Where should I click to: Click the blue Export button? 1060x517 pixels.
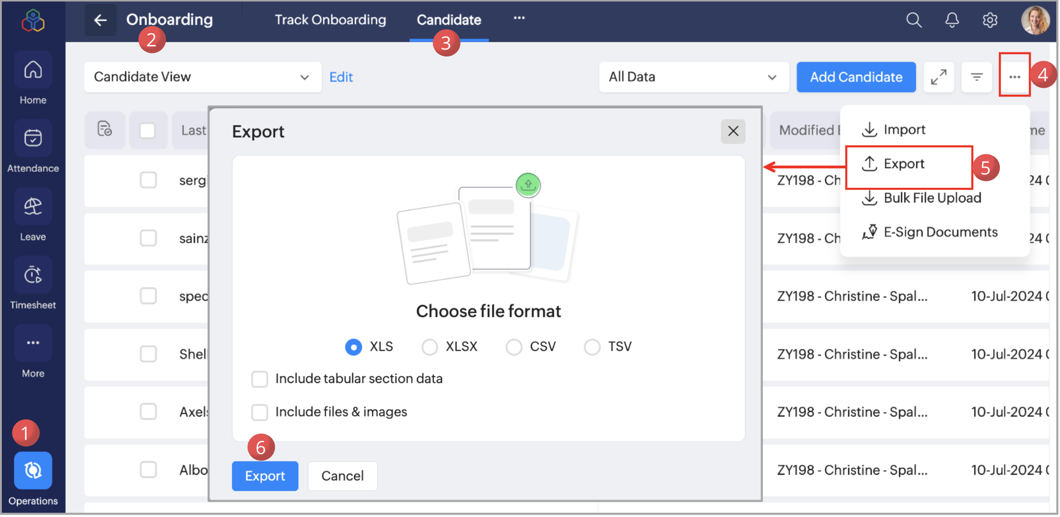coord(265,476)
